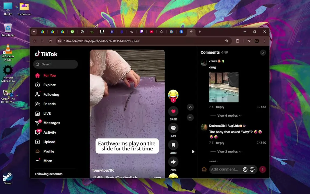Reply to chrixz's omg comment
This screenshot has height=194, width=310.
(220, 107)
